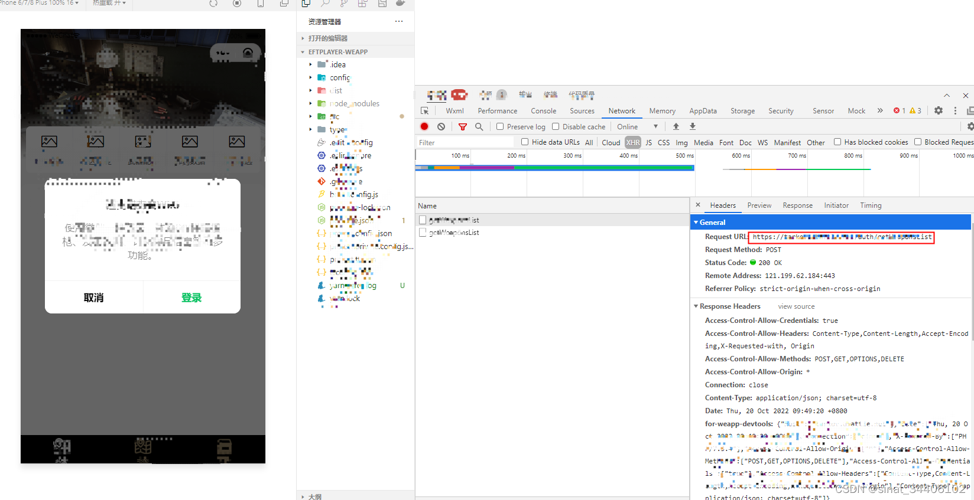Open DevTools more options (three dots)
The width and height of the screenshot is (974, 500).
point(955,110)
